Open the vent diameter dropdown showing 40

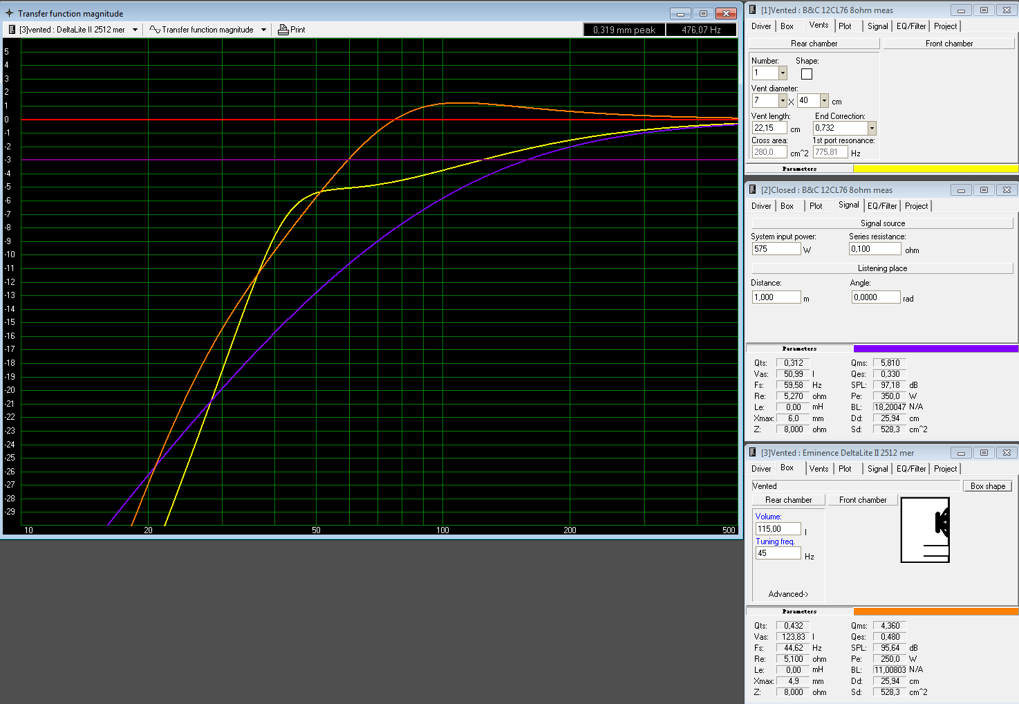824,101
